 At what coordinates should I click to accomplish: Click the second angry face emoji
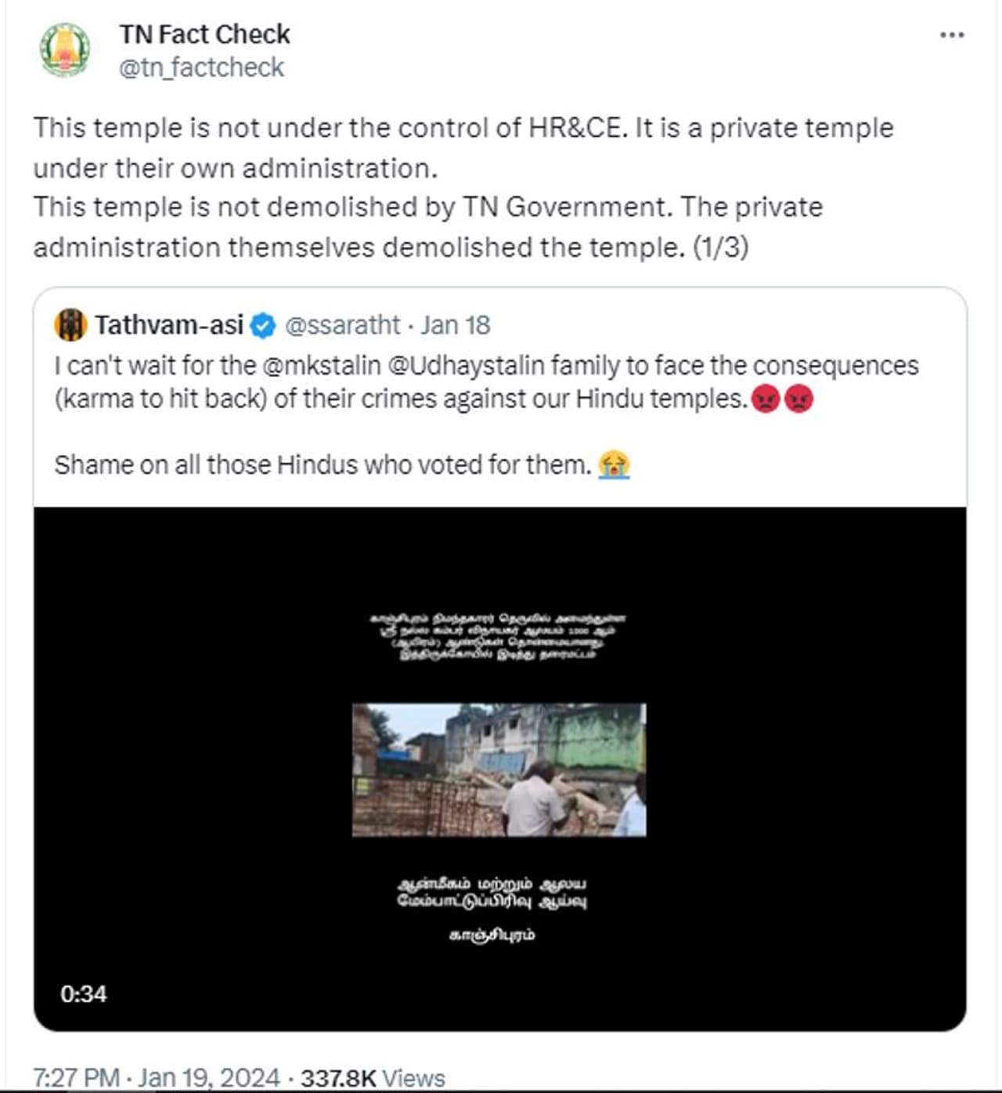point(798,400)
